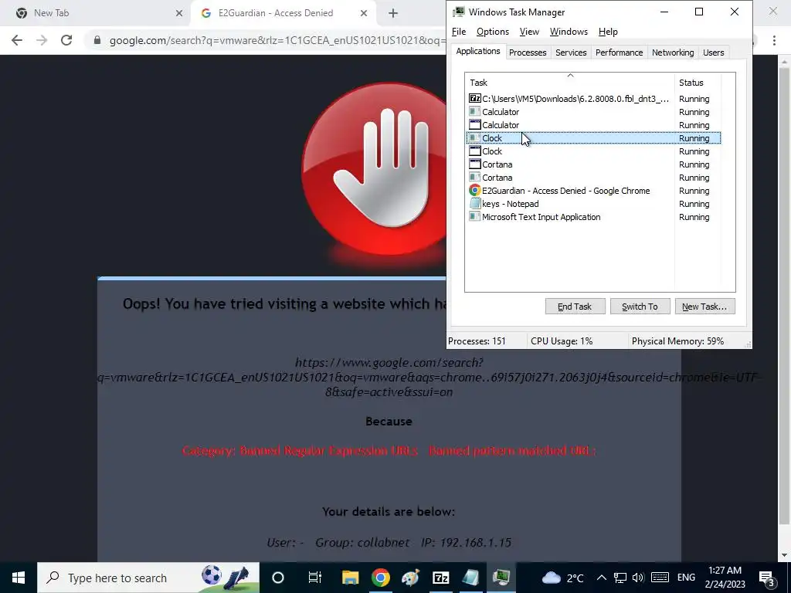
Task: Open the Help menu in Task Manager
Action: pos(608,32)
